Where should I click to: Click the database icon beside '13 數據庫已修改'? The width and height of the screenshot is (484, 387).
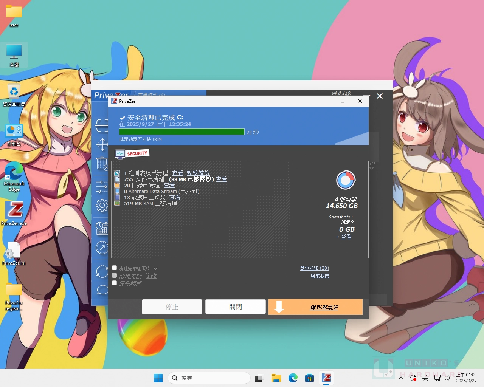tap(117, 197)
